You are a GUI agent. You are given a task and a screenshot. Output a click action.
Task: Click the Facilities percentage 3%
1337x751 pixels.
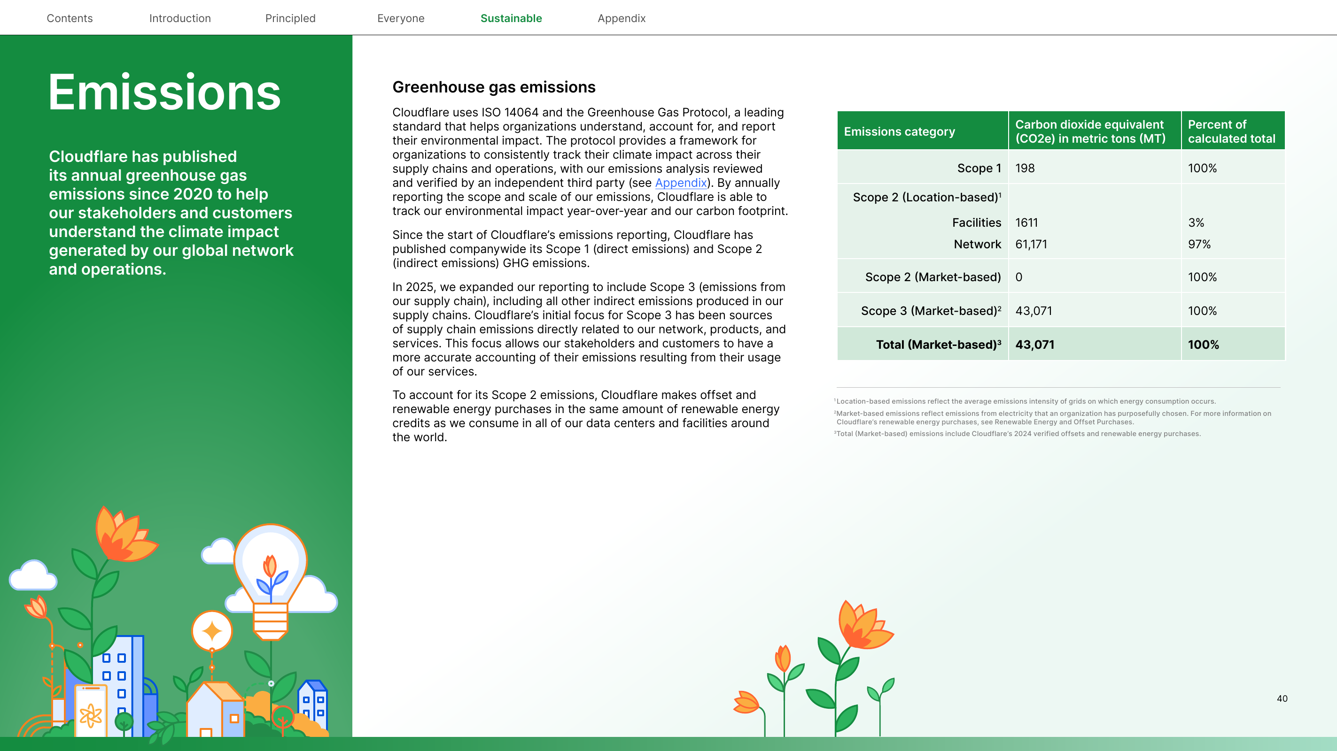coord(1196,222)
